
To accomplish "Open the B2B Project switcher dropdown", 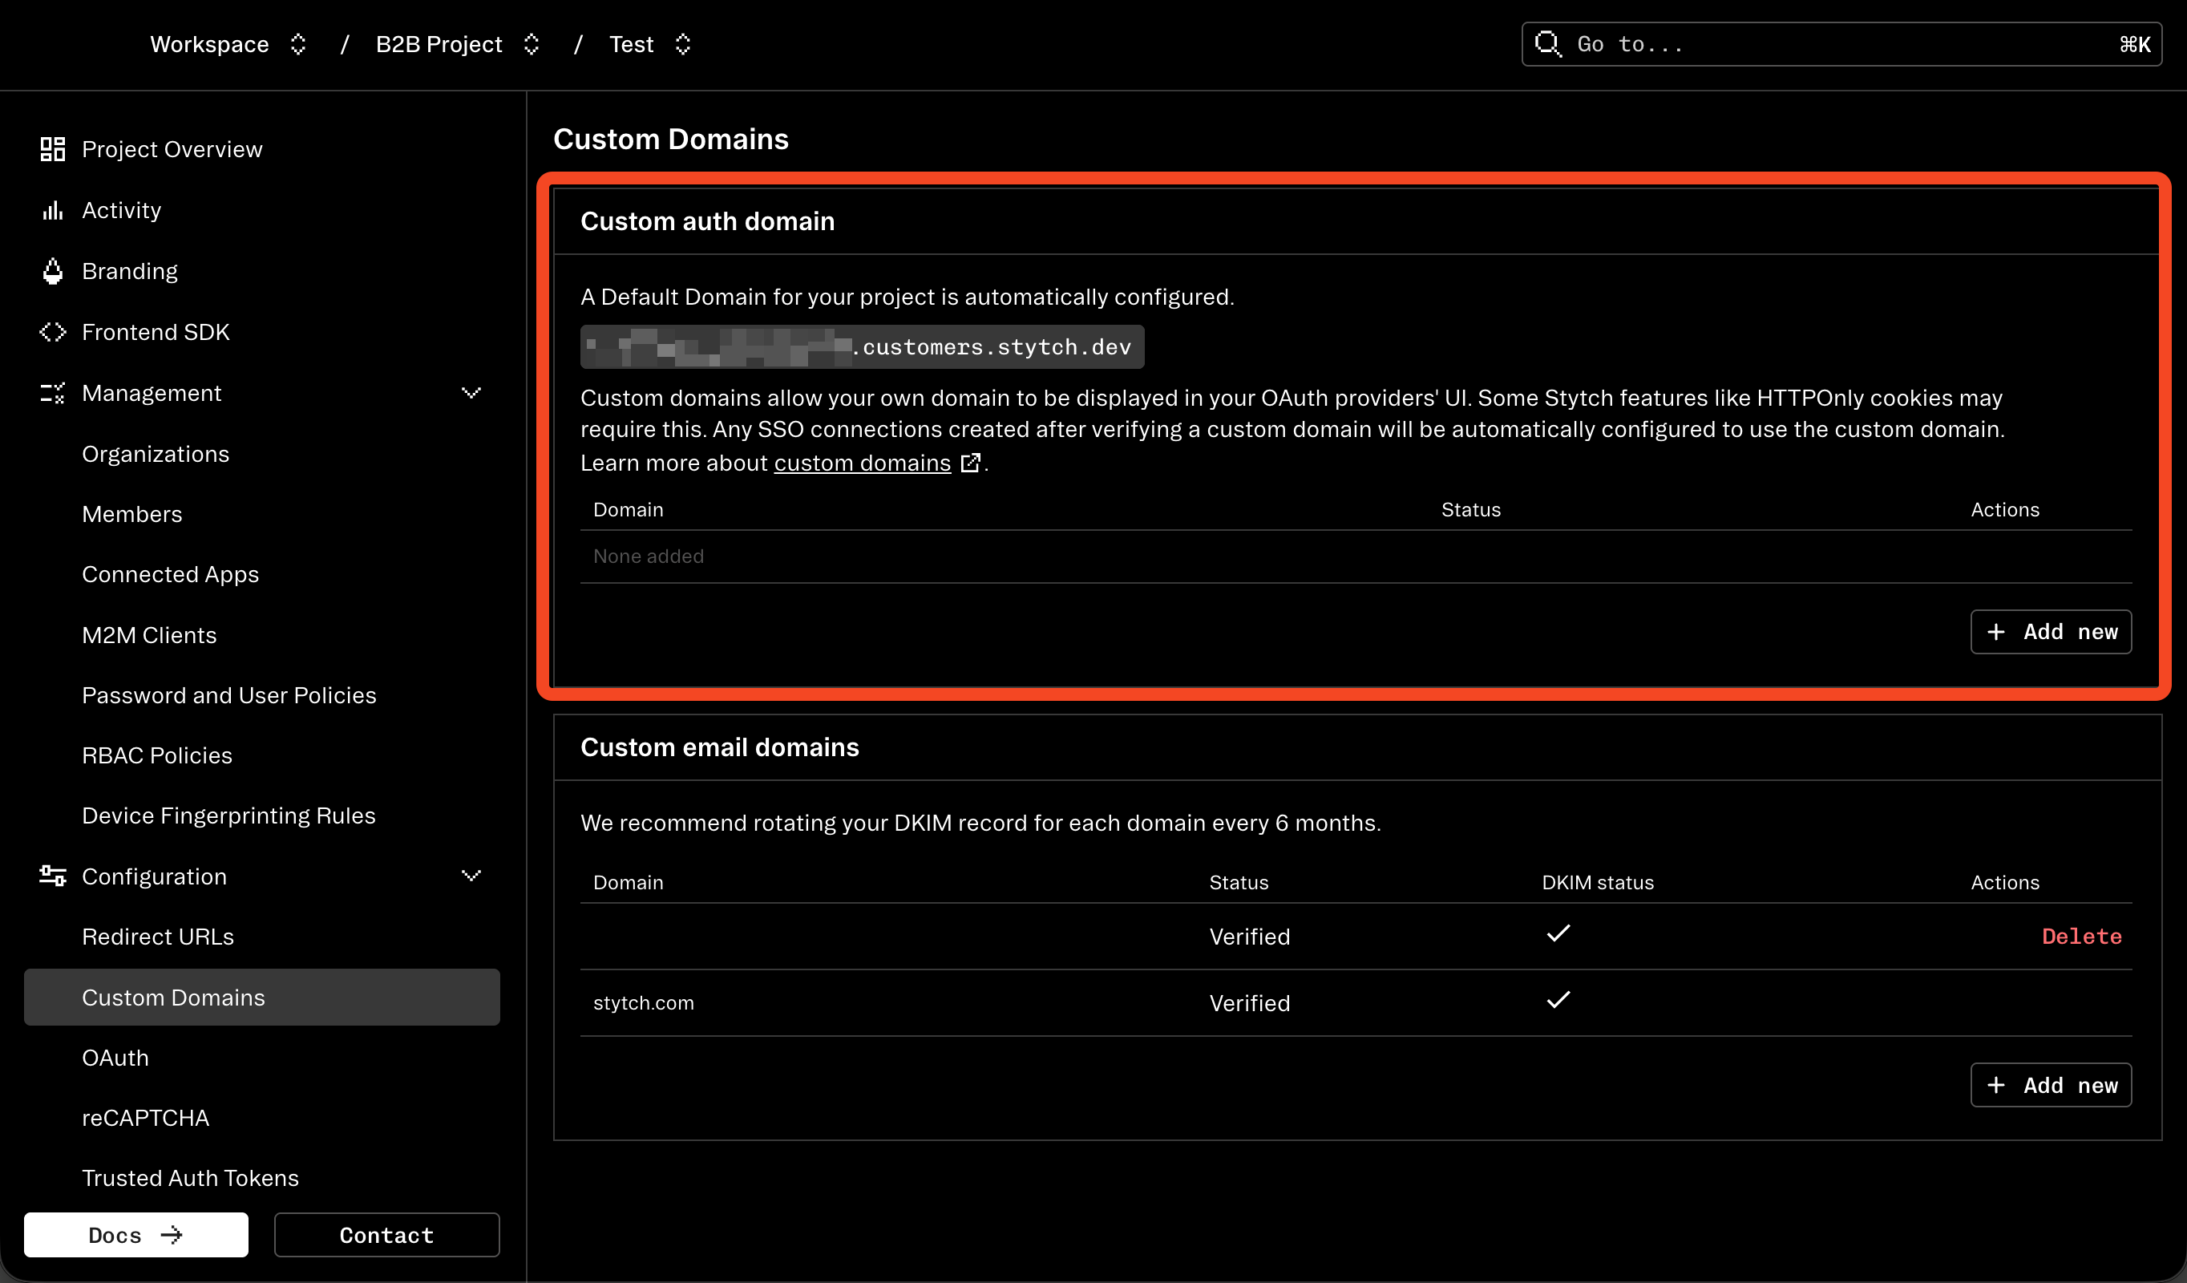I will tap(532, 44).
